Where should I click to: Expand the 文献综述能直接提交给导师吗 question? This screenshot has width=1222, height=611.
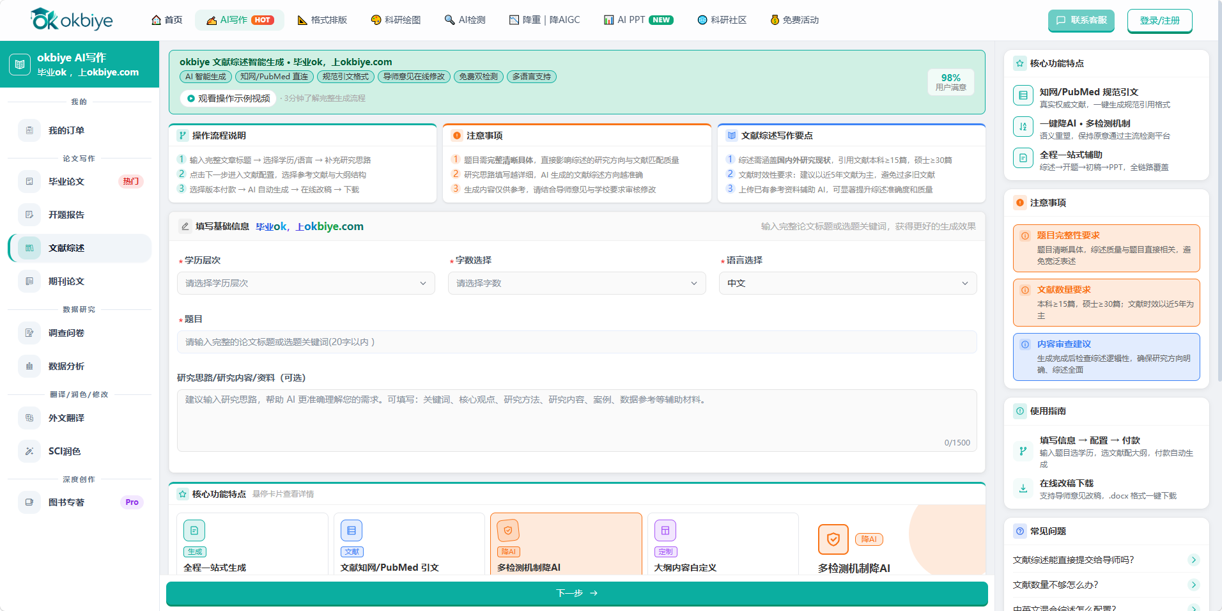[x=1106, y=560]
